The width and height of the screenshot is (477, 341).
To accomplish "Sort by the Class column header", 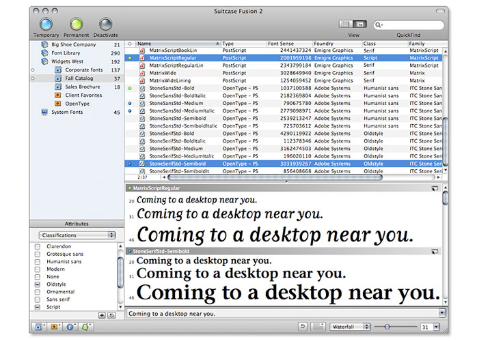I will coord(385,44).
